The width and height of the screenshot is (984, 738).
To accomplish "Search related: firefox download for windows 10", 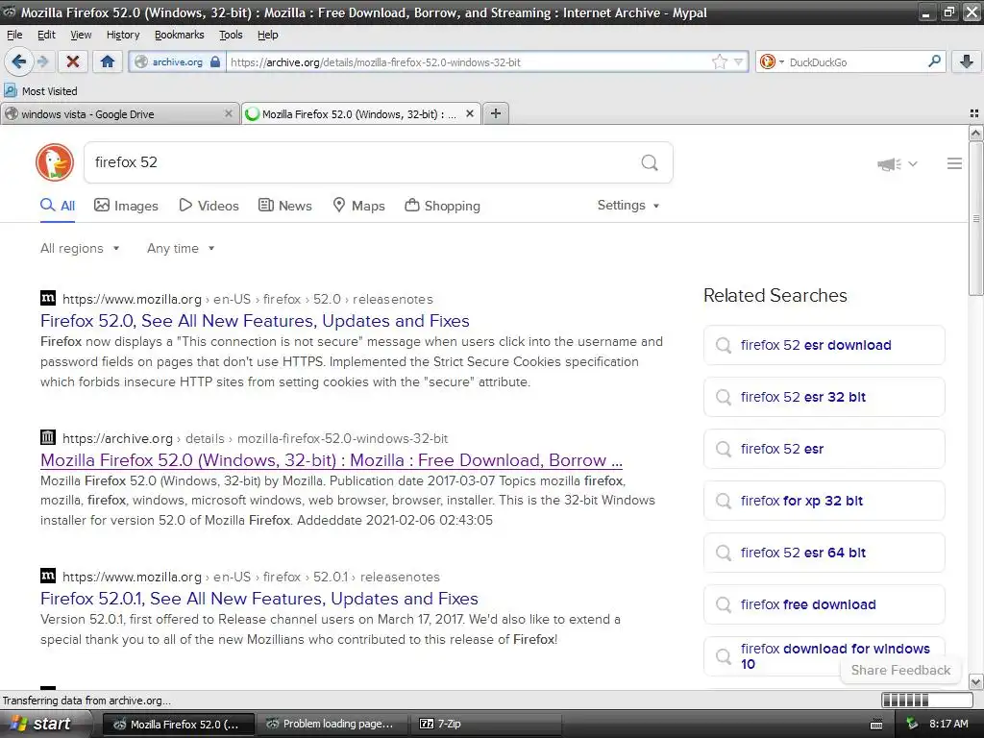I will click(824, 656).
